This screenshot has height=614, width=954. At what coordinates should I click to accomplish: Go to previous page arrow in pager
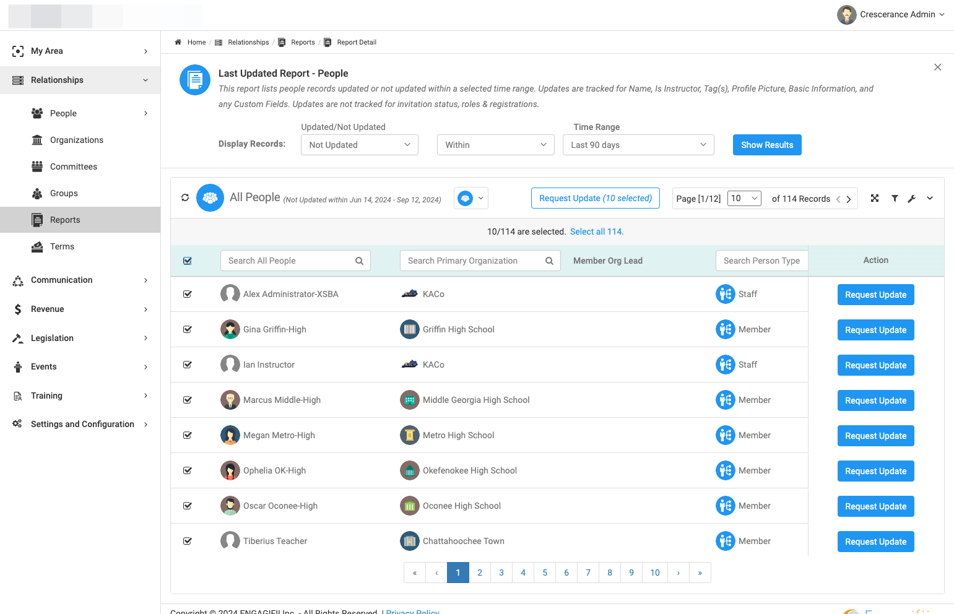point(838,199)
